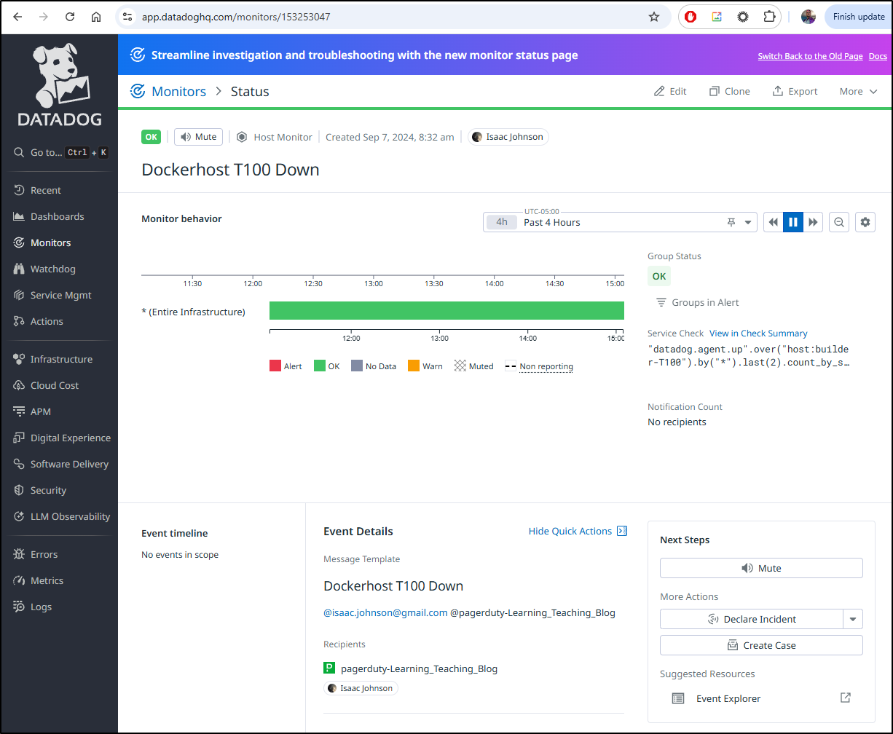Click the Metrics sidebar icon
This screenshot has height=734, width=893.
(x=19, y=580)
